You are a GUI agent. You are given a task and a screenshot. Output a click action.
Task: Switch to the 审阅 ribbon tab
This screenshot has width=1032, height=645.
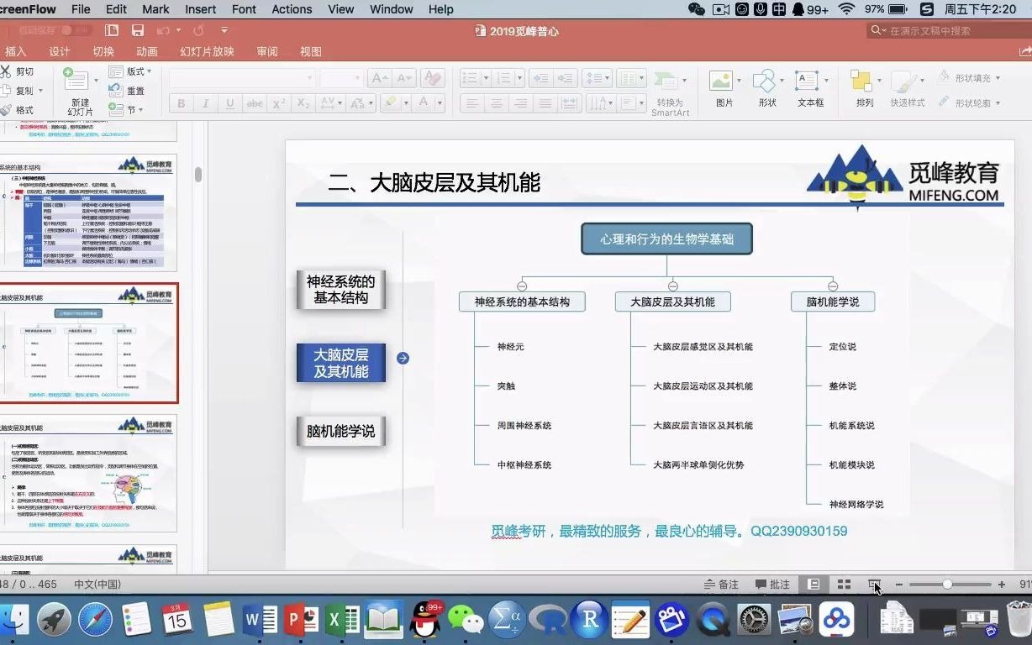267,51
